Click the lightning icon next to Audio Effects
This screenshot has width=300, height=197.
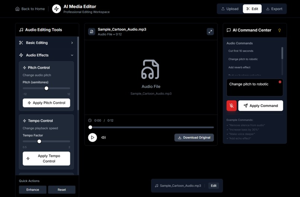21,55
